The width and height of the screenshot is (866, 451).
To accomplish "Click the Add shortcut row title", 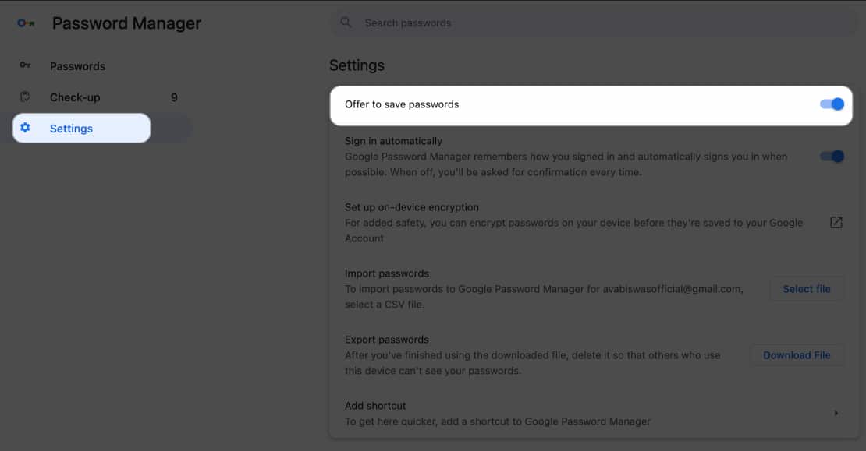I will [375, 406].
